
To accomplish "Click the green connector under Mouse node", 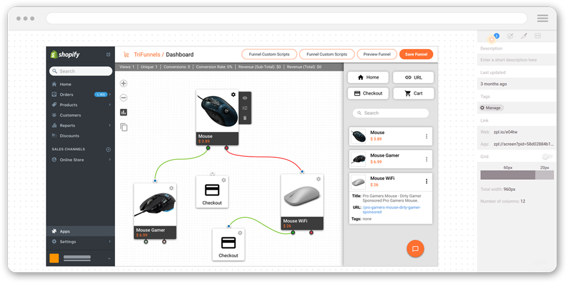I will [208, 148].
